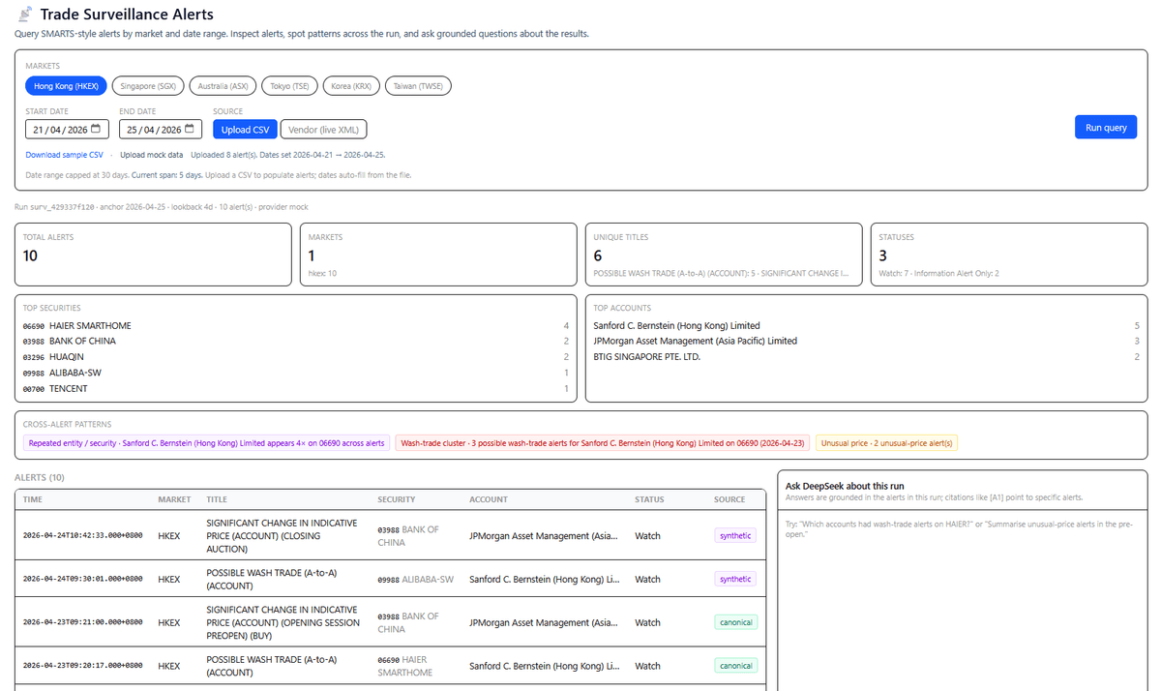Click the Total Alerts summary card

tap(153, 255)
